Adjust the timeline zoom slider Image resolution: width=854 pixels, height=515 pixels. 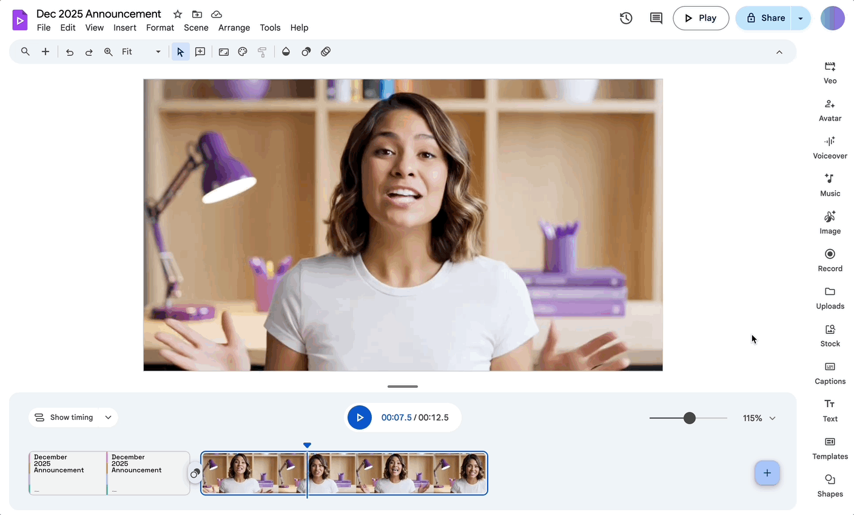pyautogui.click(x=689, y=417)
